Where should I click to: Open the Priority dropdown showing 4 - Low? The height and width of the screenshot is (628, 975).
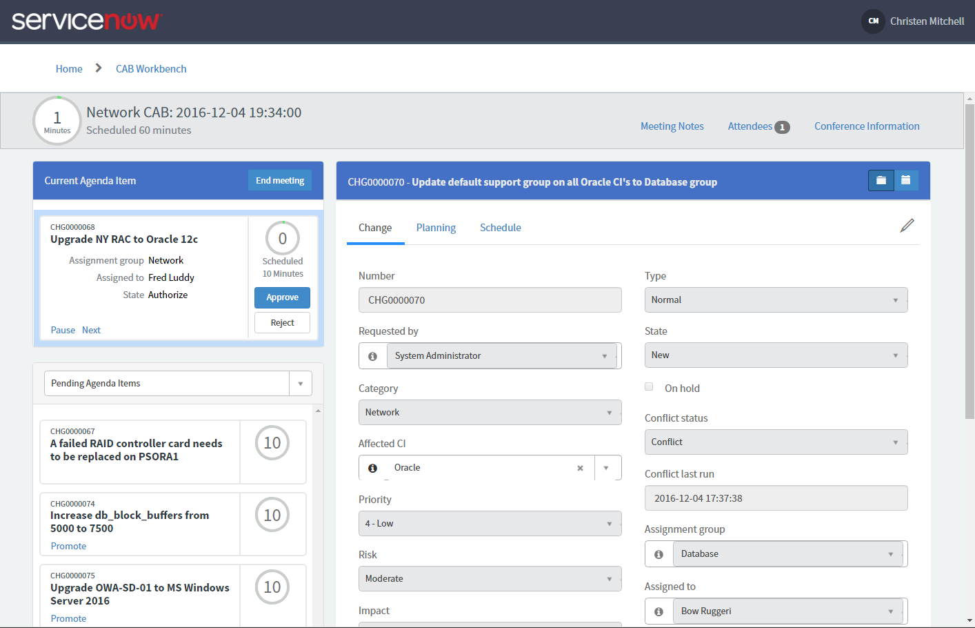click(x=490, y=524)
